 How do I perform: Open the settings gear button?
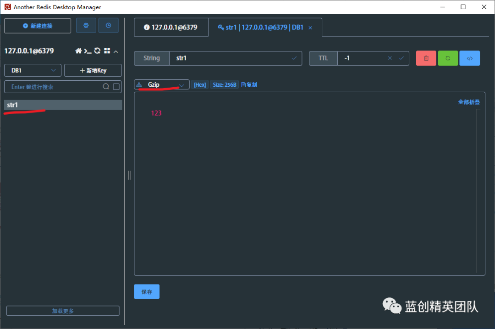(86, 26)
